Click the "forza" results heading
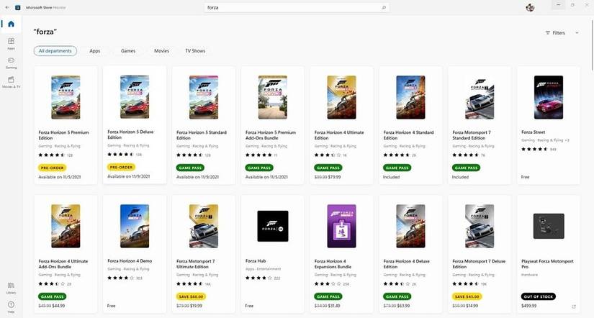Image resolution: width=594 pixels, height=318 pixels. [x=45, y=32]
